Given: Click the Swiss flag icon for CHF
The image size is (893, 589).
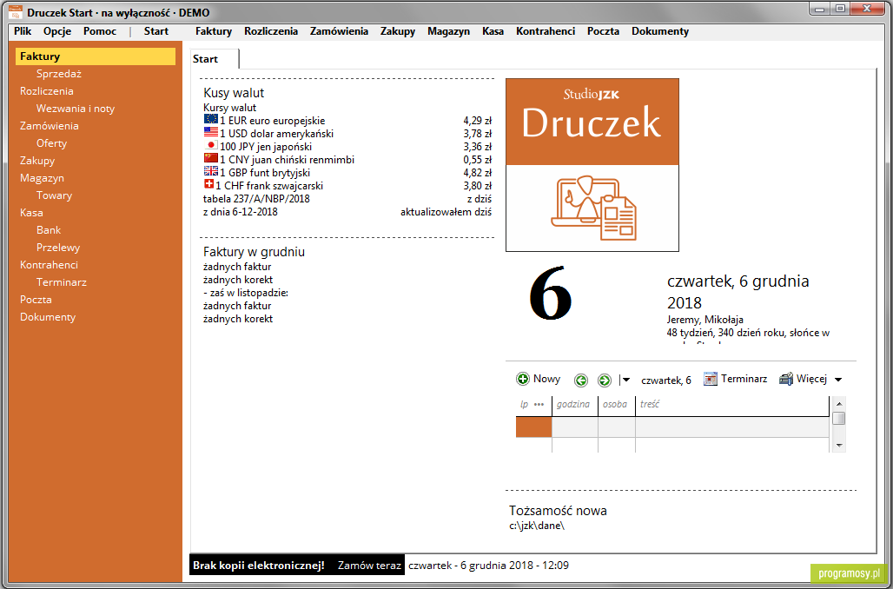Looking at the screenshot, I should [x=208, y=184].
